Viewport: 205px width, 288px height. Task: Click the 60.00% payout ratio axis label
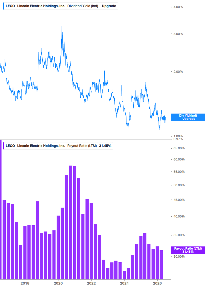[x=179, y=159]
